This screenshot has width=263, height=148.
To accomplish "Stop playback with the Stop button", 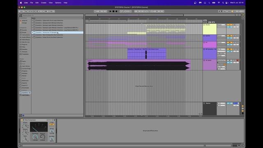I will pos(113,12).
